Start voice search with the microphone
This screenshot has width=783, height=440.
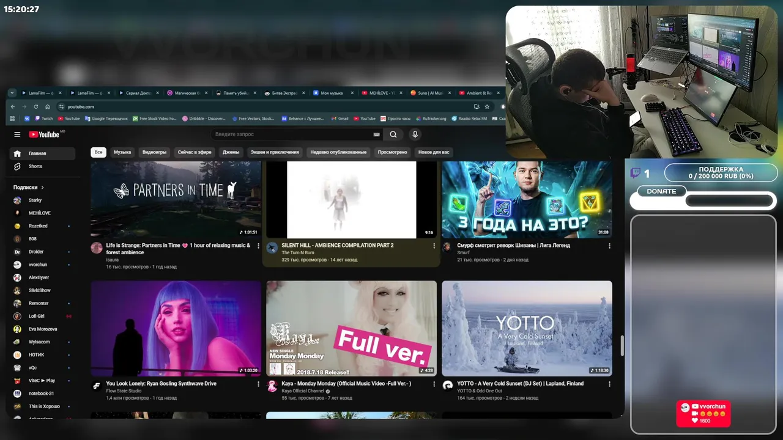415,134
